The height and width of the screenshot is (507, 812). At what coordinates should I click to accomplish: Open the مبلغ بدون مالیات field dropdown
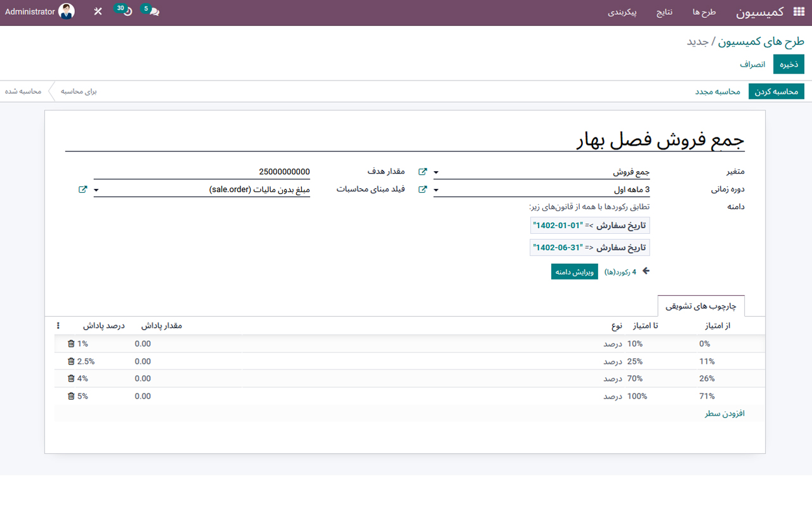tap(96, 189)
